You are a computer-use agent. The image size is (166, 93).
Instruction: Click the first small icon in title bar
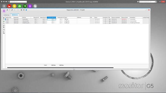click(x=2, y=2)
